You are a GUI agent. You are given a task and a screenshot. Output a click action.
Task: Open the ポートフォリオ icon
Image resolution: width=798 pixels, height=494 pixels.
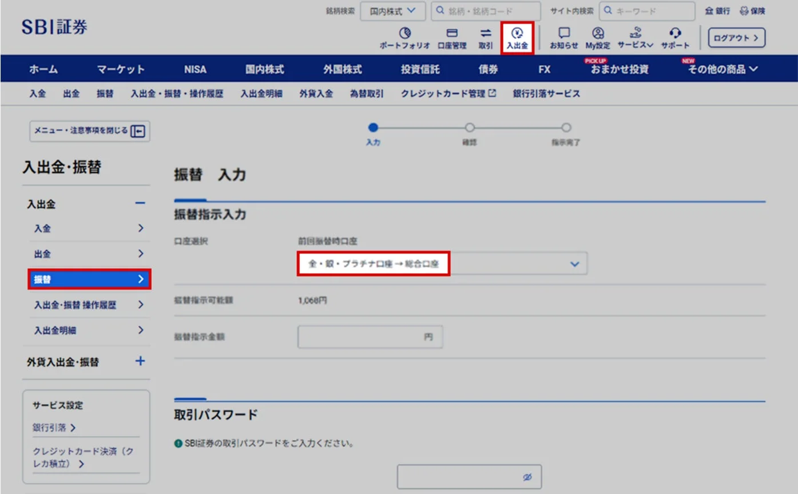click(x=404, y=37)
